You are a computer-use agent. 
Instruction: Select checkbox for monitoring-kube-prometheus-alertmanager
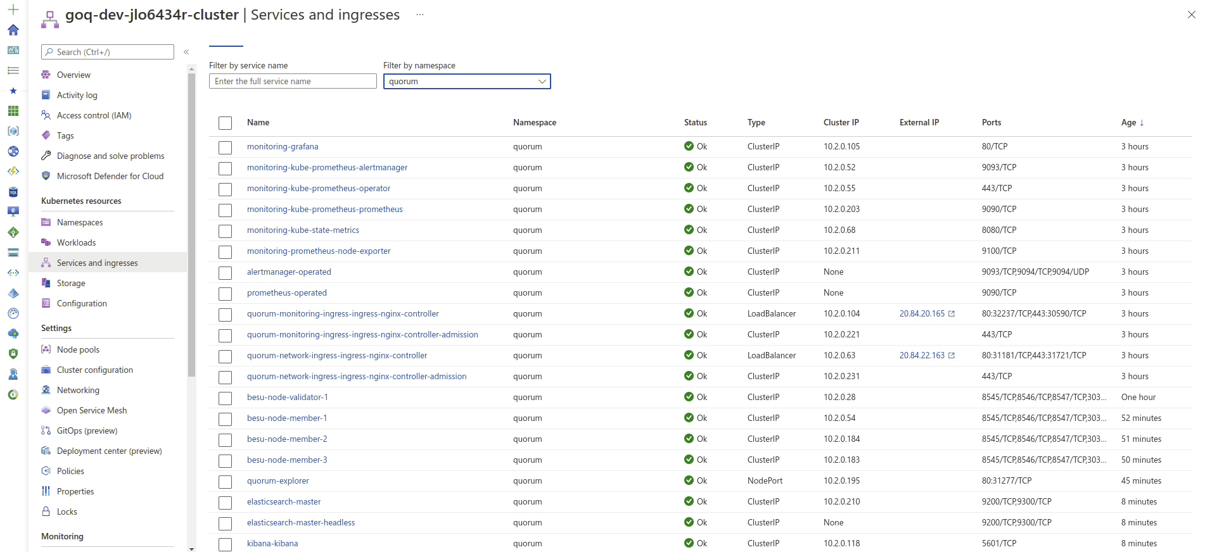point(225,168)
